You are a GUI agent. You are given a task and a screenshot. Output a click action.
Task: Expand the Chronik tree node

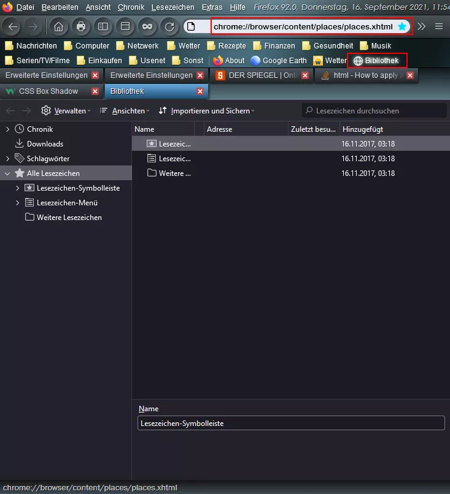click(8, 129)
